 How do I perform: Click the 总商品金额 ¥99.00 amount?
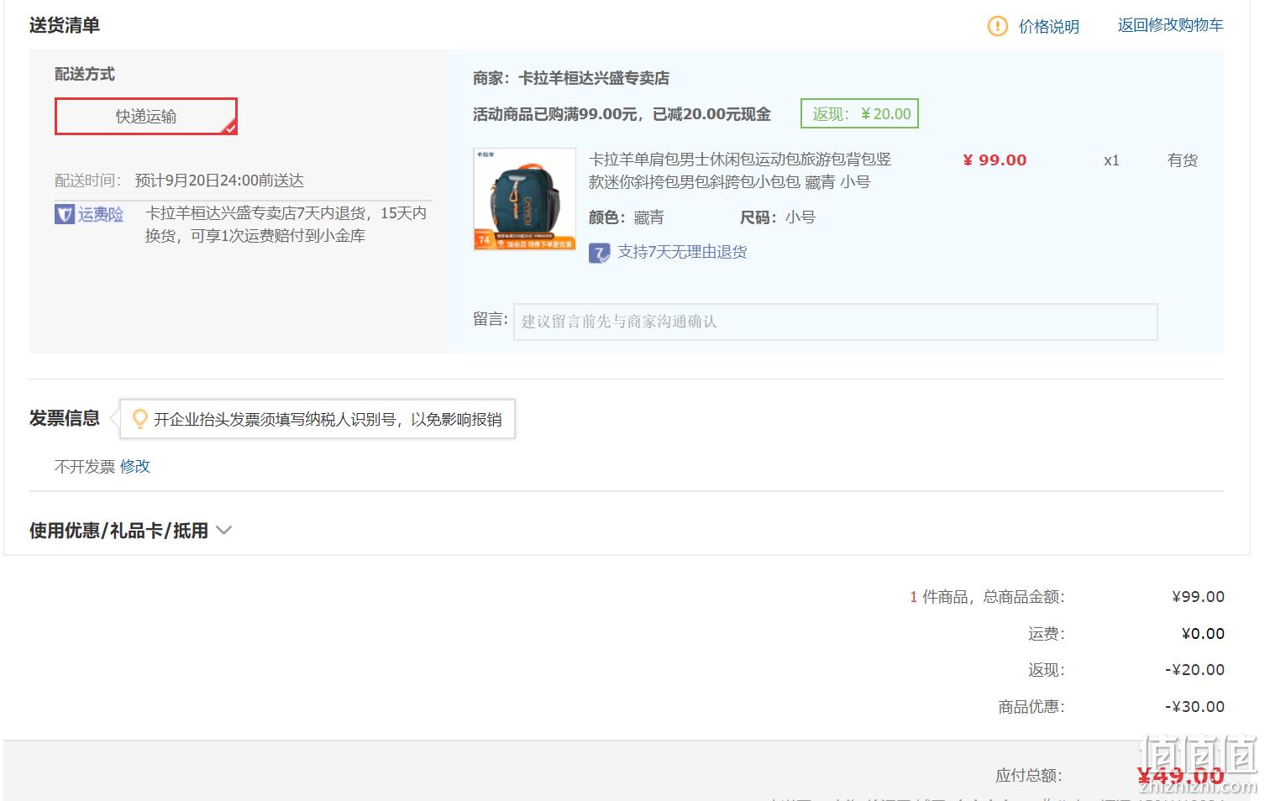point(1198,597)
